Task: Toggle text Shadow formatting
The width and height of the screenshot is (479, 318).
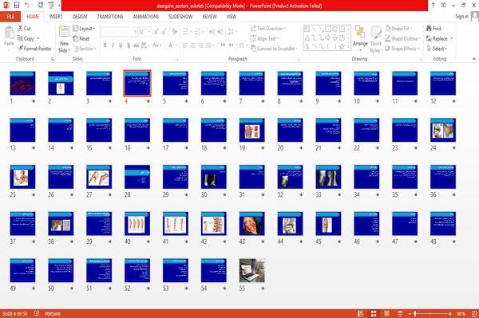Action: 129,45
